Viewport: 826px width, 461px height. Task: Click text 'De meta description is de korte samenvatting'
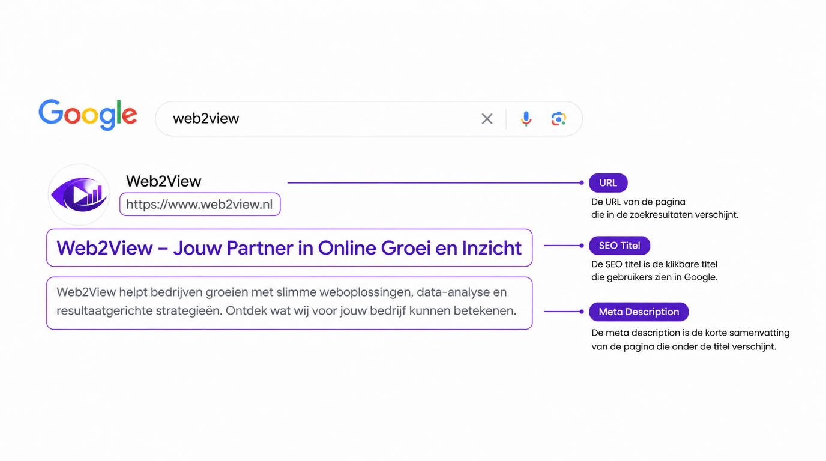point(690,333)
